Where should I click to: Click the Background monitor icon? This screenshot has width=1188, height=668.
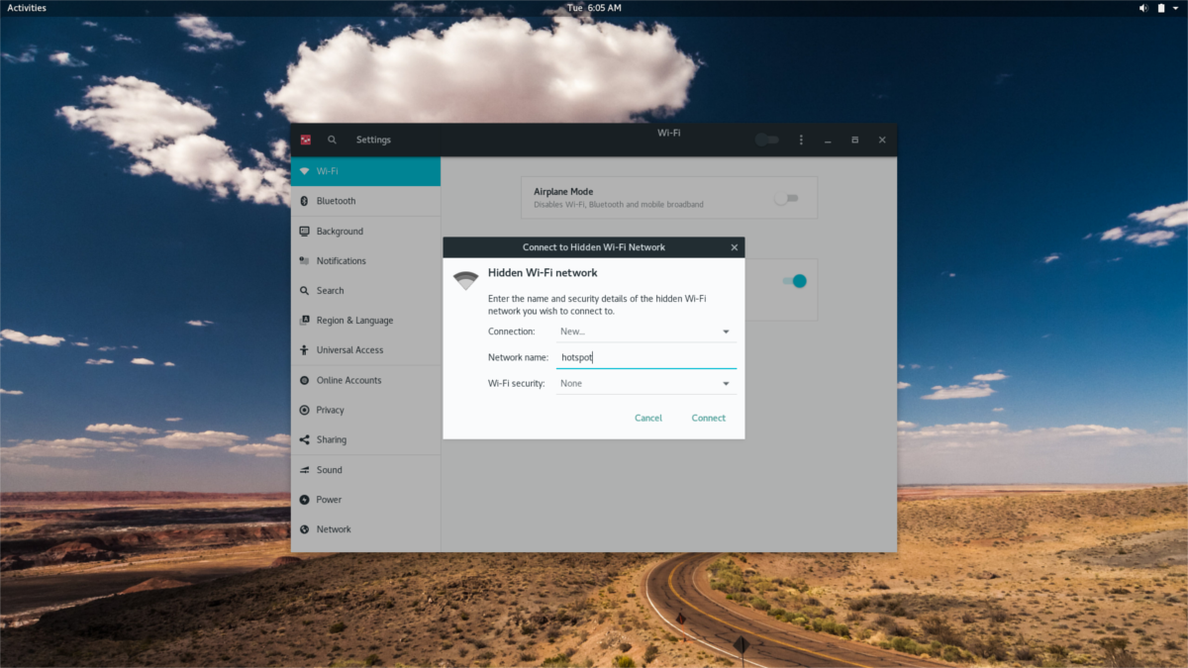tap(304, 231)
